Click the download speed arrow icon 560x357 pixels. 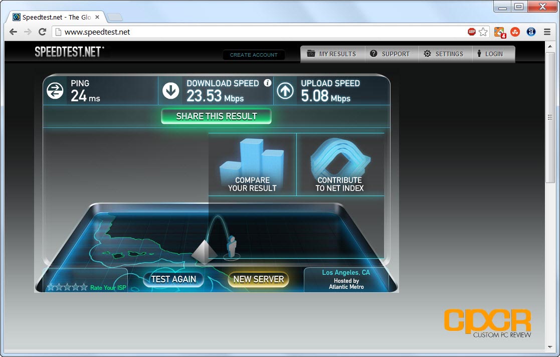(x=171, y=90)
